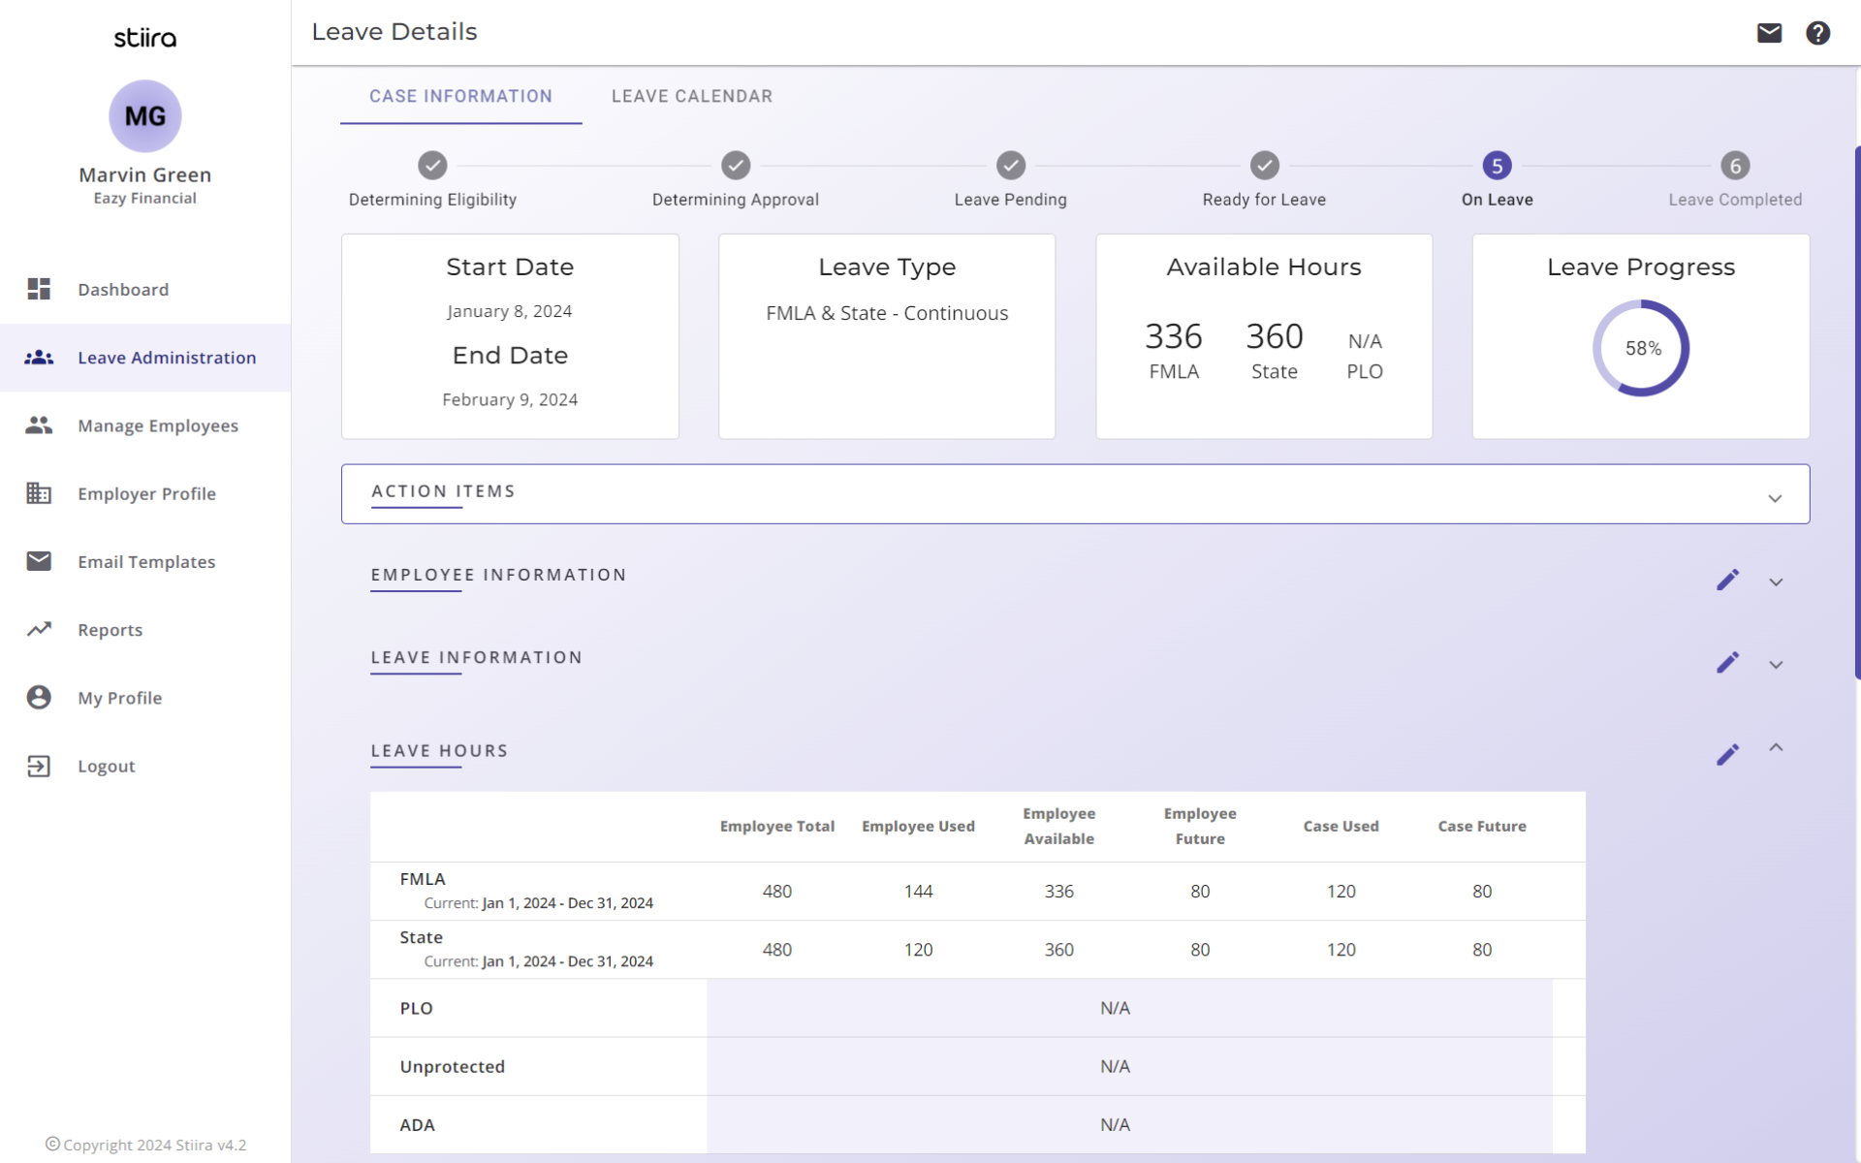Open Email Templates from the sidebar
The width and height of the screenshot is (1861, 1163).
coord(146,562)
